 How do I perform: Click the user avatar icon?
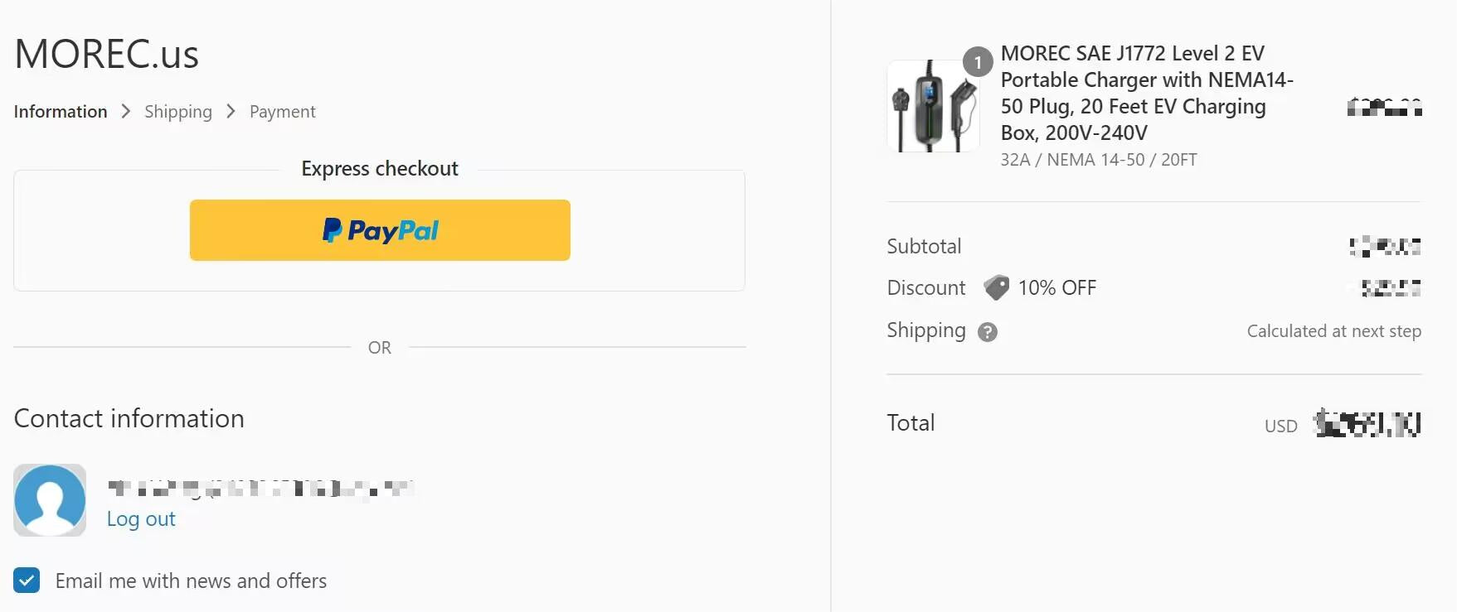tap(50, 500)
